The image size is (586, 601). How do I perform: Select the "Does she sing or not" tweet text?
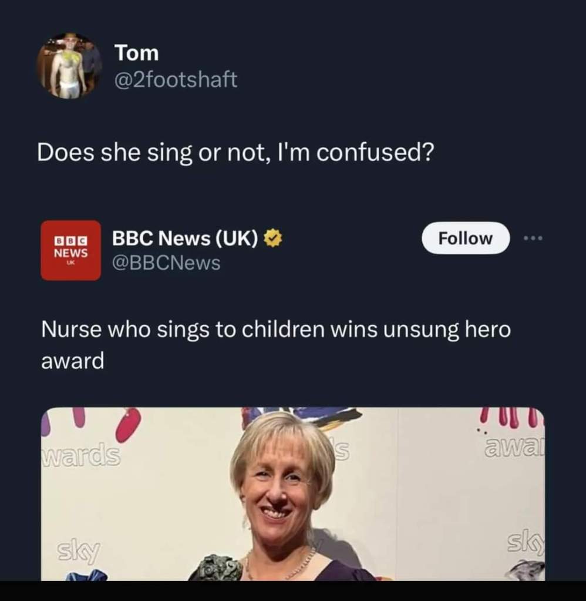point(235,153)
